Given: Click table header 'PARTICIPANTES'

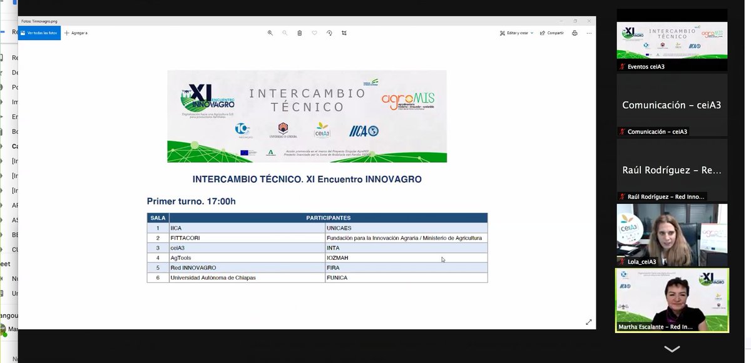Looking at the screenshot, I should (329, 218).
